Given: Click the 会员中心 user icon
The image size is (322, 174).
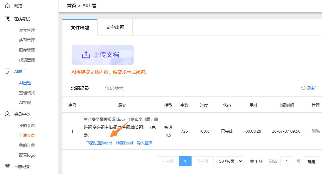Looking at the screenshot, I should (7, 114).
